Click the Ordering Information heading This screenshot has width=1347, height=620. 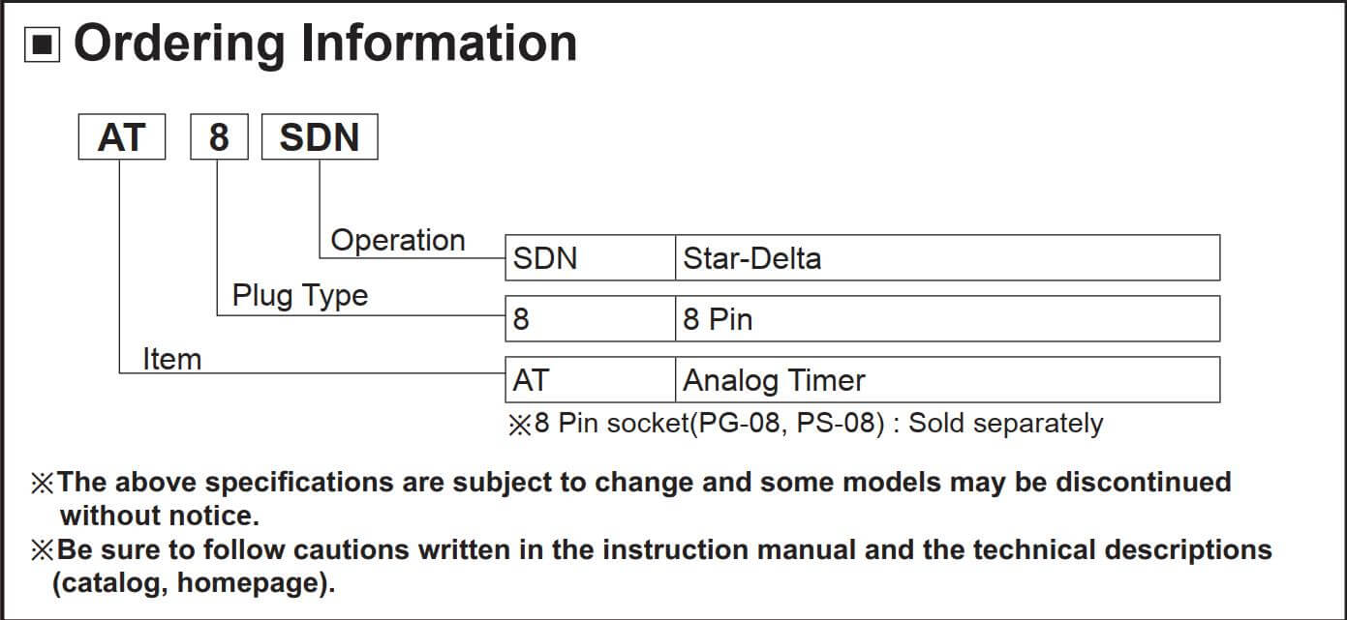[325, 44]
